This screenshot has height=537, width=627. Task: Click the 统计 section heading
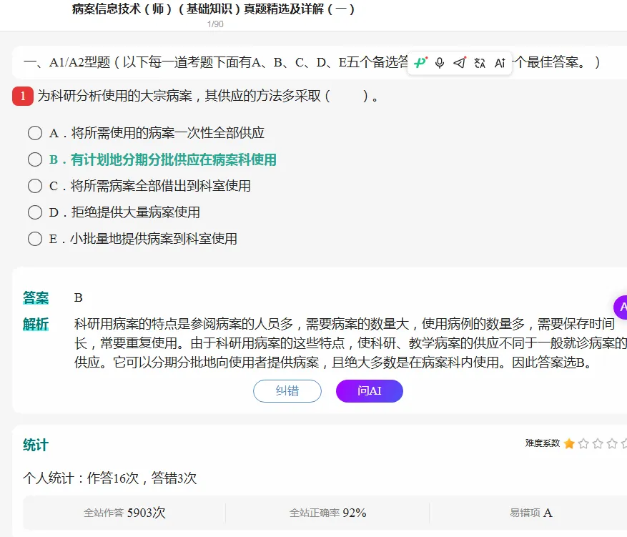pos(36,445)
